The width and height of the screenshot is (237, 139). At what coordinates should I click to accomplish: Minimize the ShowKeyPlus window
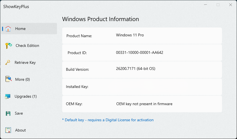pyautogui.click(x=205, y=5)
